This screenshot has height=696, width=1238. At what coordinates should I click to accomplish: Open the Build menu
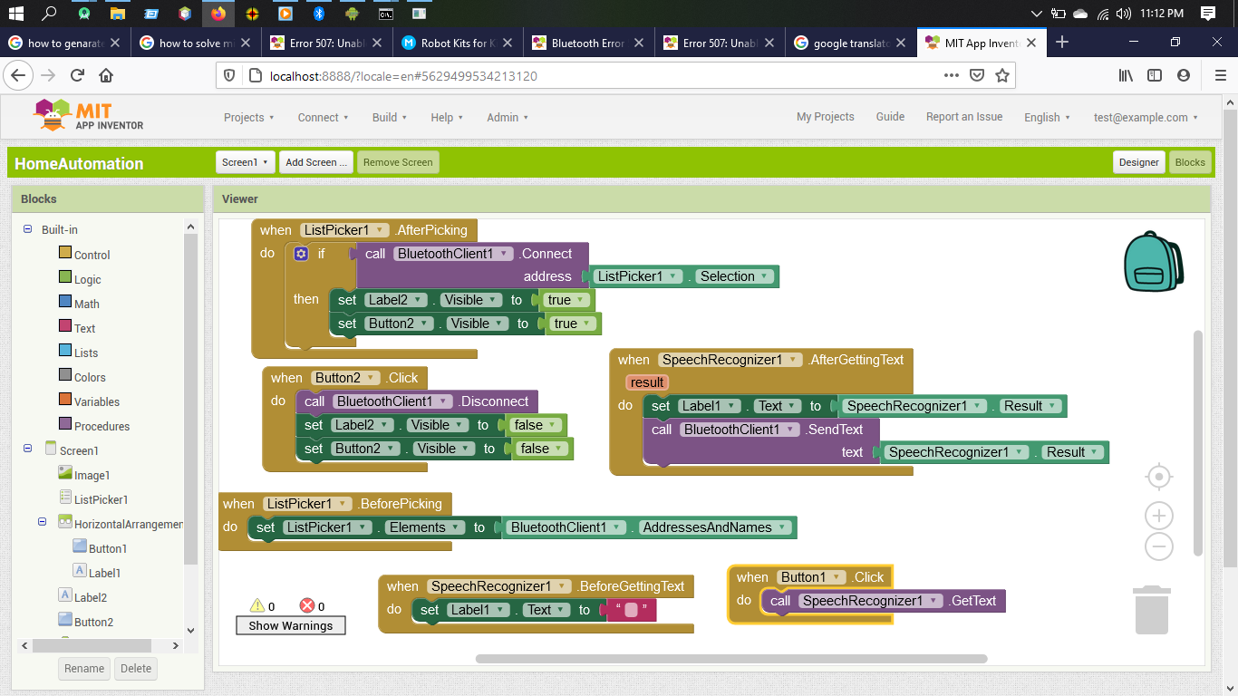pyautogui.click(x=389, y=117)
